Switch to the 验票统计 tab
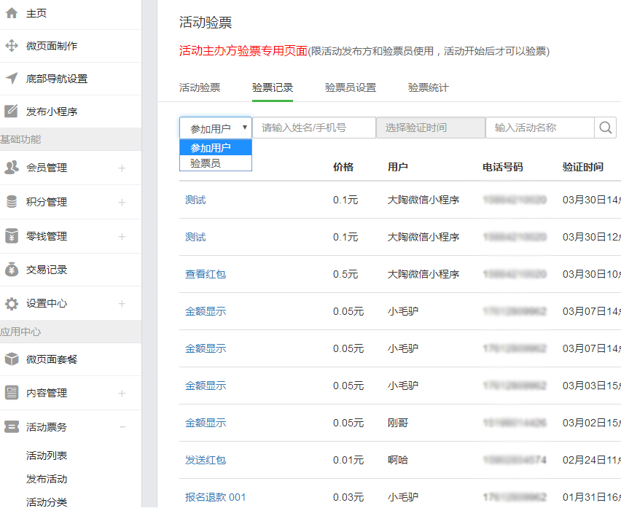The image size is (621, 508). coord(429,87)
